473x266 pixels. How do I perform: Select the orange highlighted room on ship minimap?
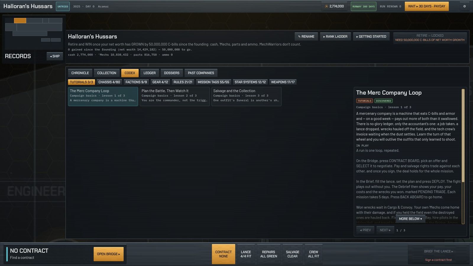[20, 20]
